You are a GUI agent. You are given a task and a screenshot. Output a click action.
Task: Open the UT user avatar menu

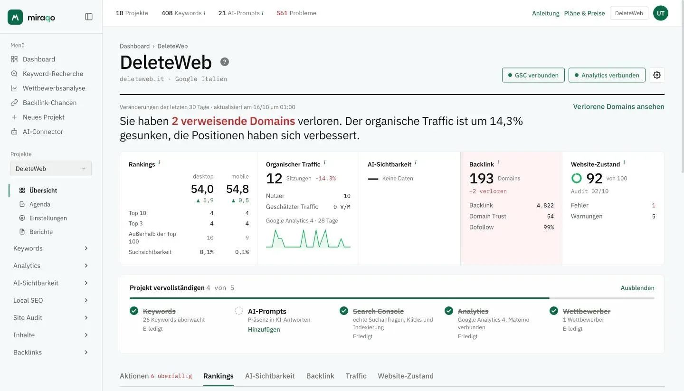(660, 13)
